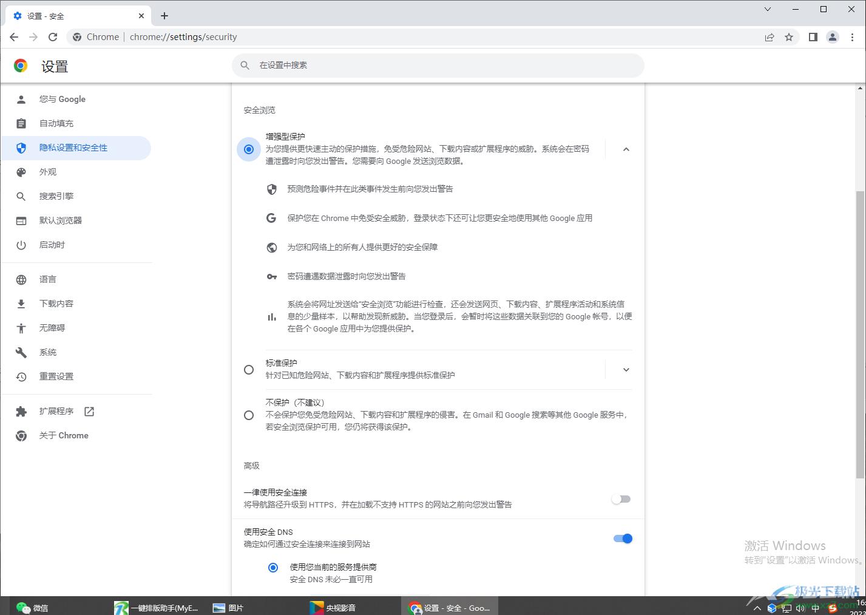Click the 在设置中搜索 search field
This screenshot has height=615, width=866.
438,65
